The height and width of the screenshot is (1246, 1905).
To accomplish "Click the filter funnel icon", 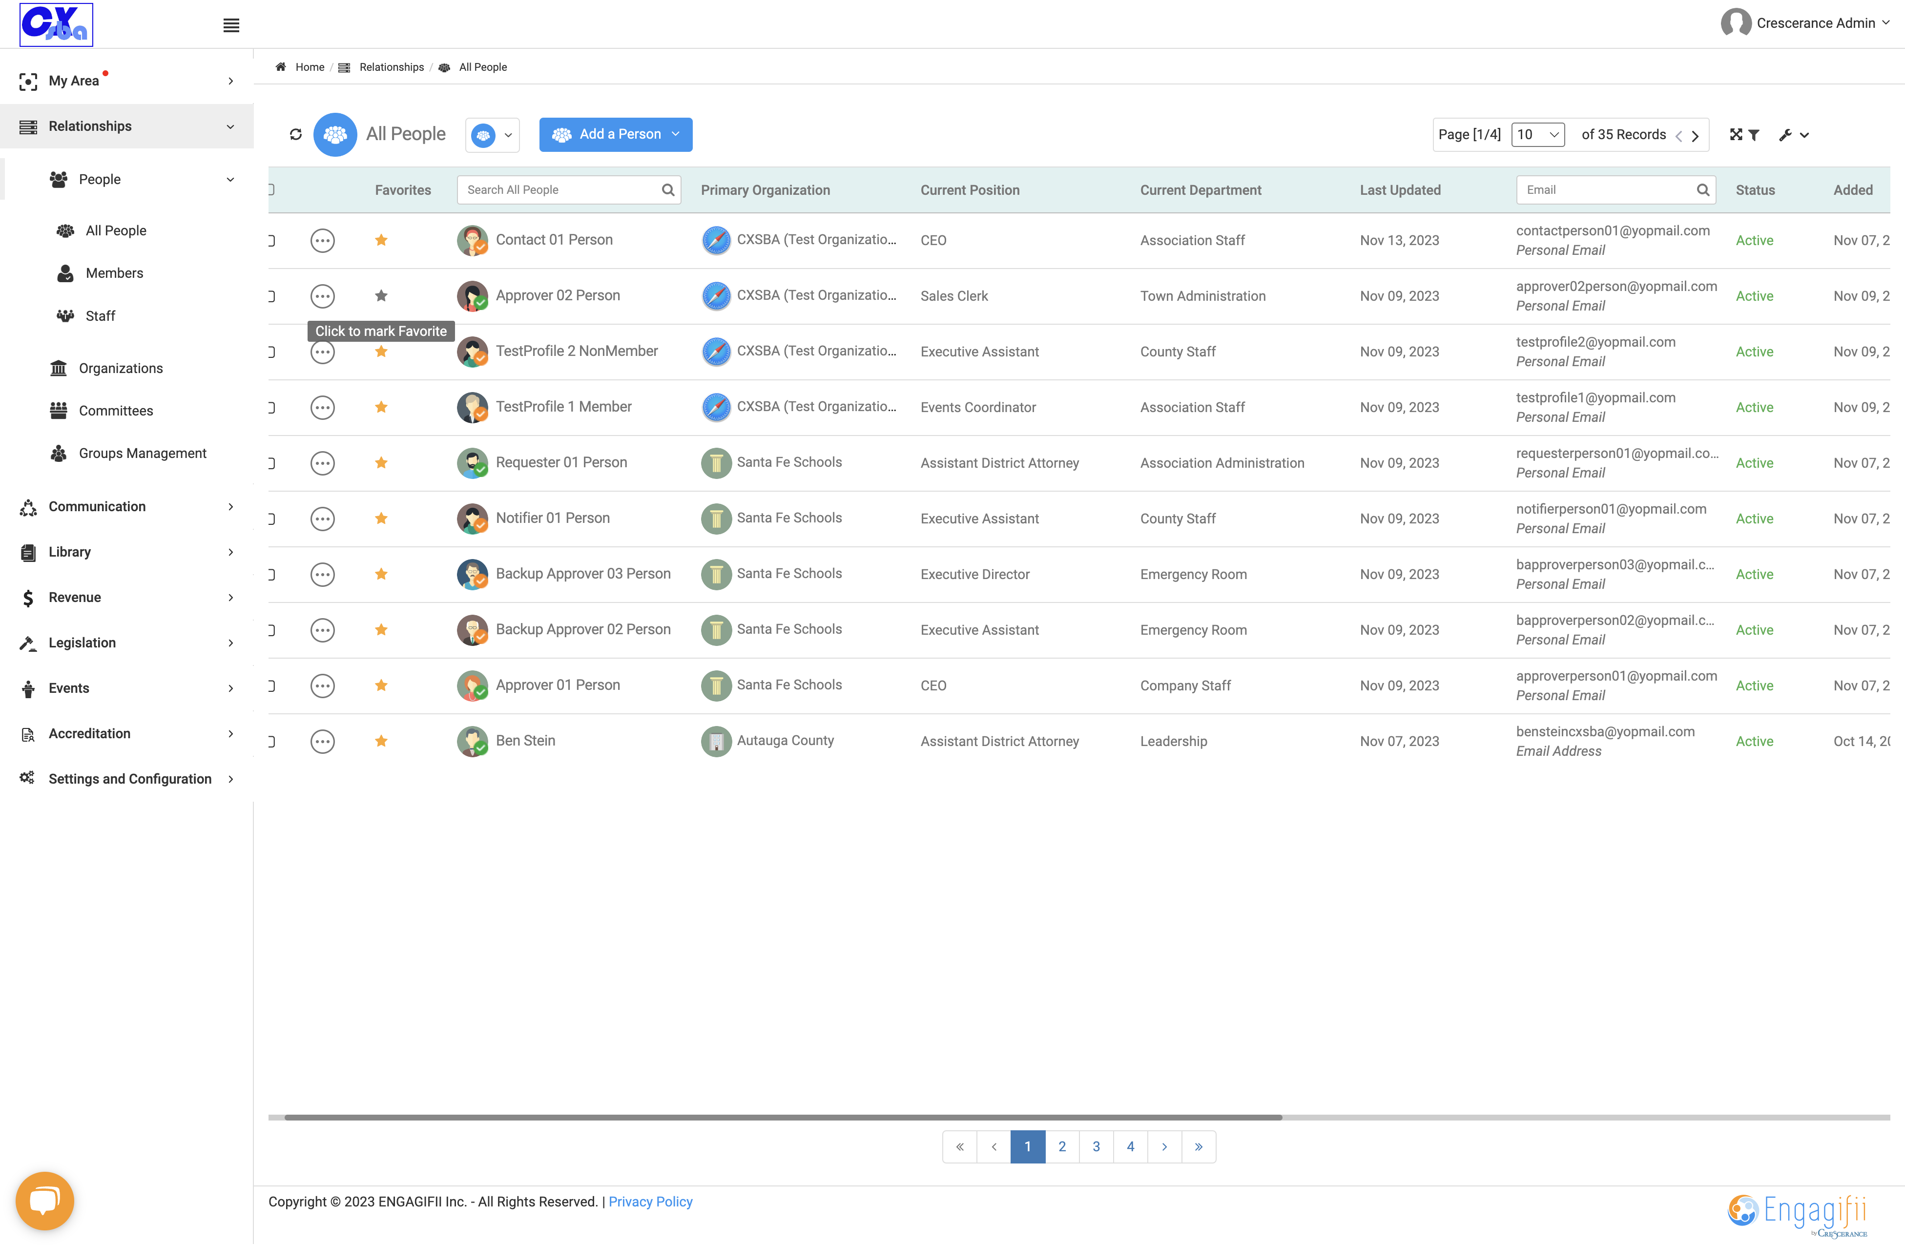I will tap(1754, 134).
